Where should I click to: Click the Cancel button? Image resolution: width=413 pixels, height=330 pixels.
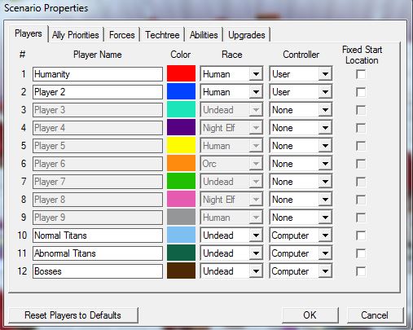coord(375,315)
